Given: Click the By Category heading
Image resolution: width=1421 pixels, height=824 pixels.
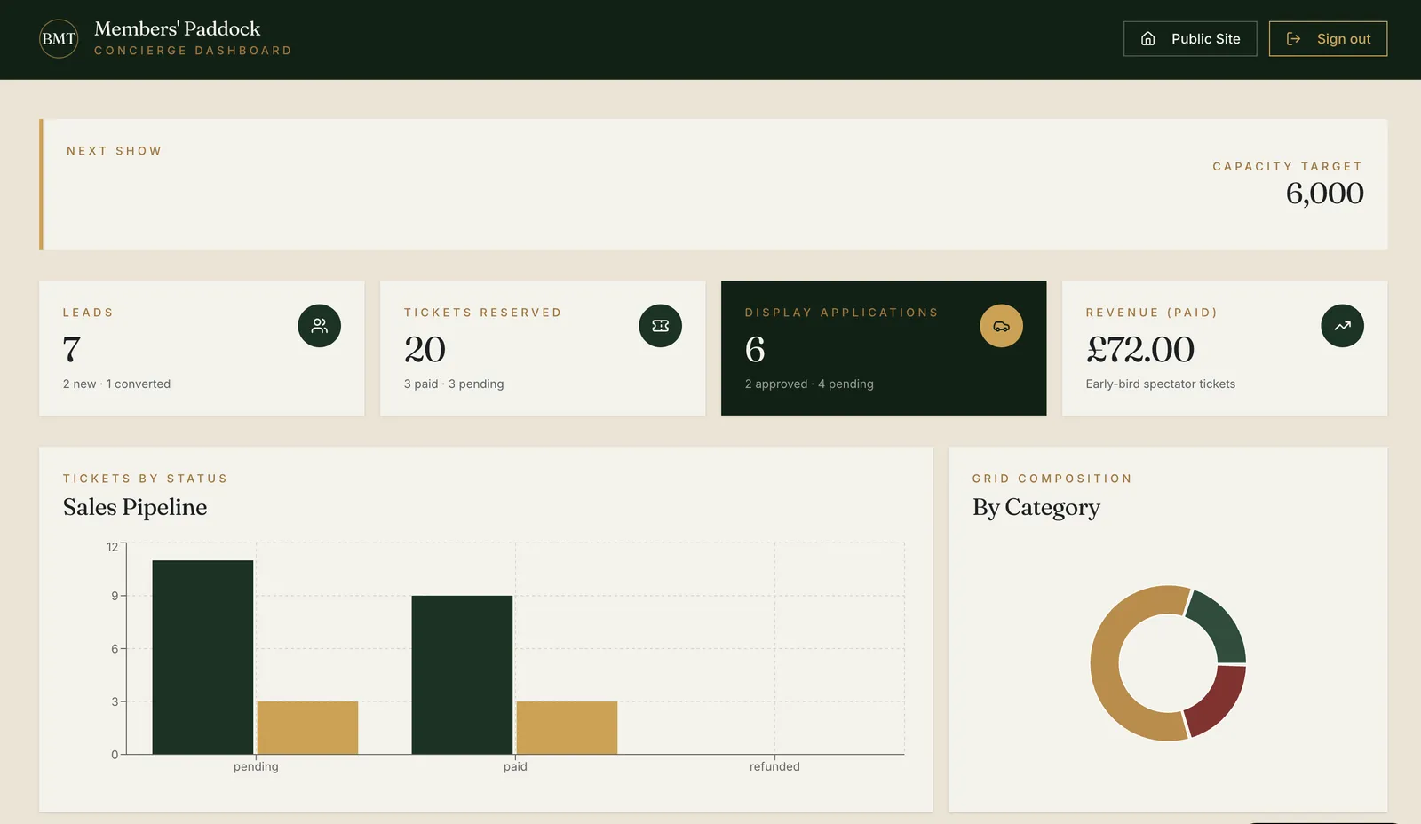Looking at the screenshot, I should coord(1036,507).
